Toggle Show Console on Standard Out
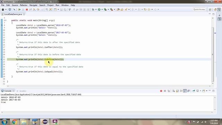 point(185,91)
